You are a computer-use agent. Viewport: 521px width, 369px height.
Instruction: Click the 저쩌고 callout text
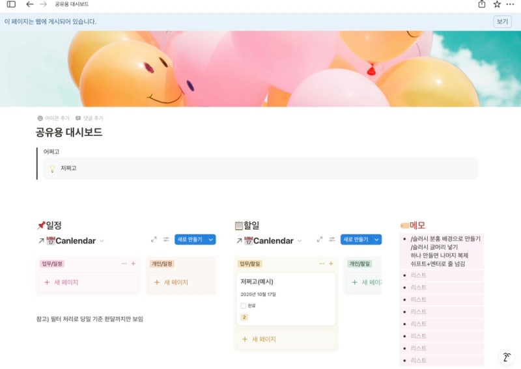point(68,168)
